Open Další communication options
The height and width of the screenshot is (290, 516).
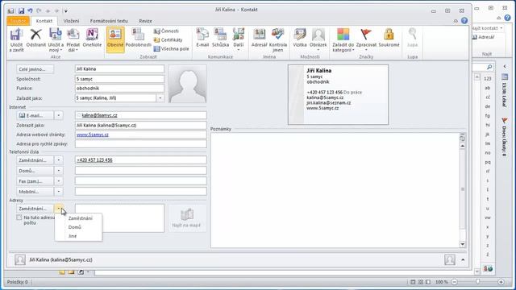[x=239, y=39]
